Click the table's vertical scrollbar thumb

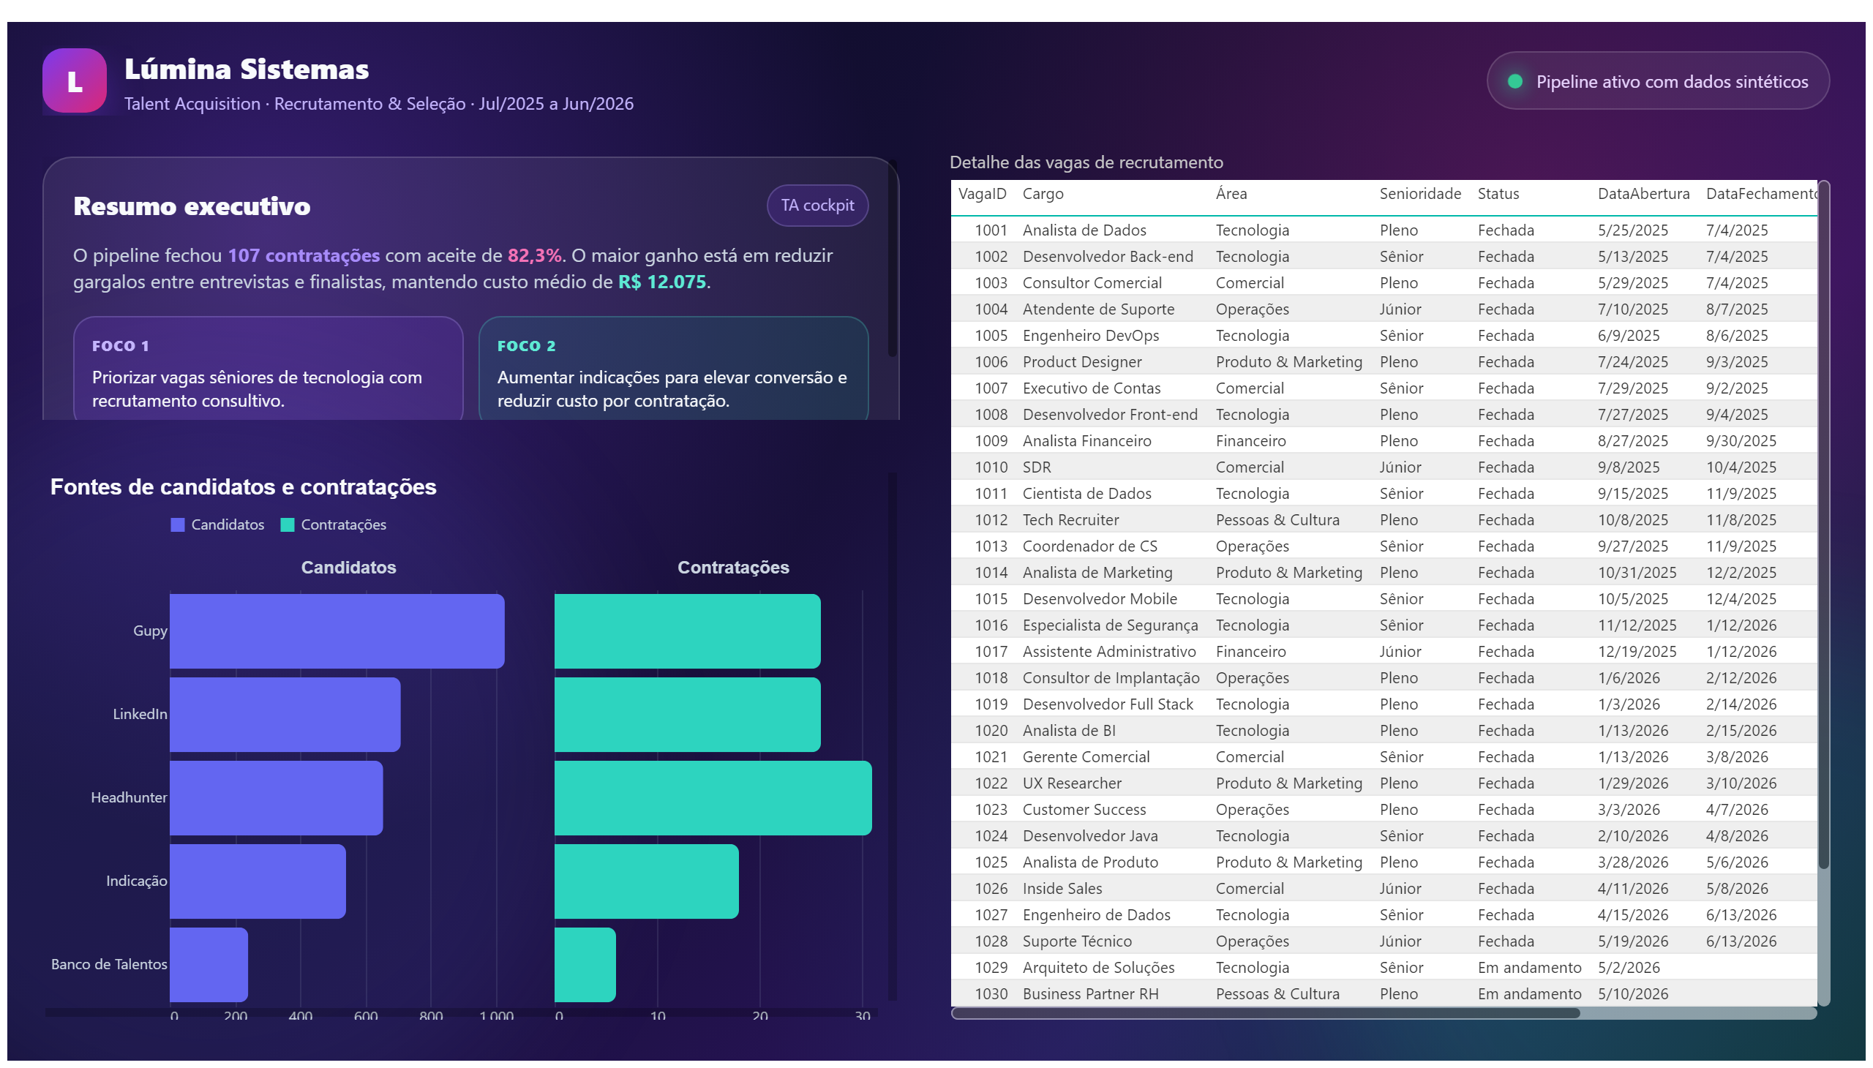pos(1823,525)
